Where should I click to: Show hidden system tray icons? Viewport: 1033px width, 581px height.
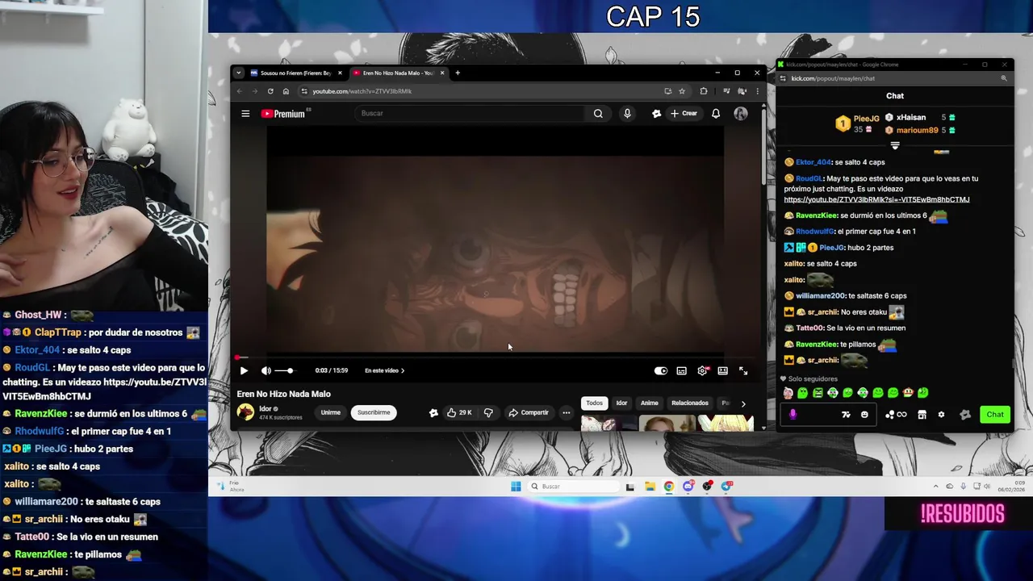(936, 486)
